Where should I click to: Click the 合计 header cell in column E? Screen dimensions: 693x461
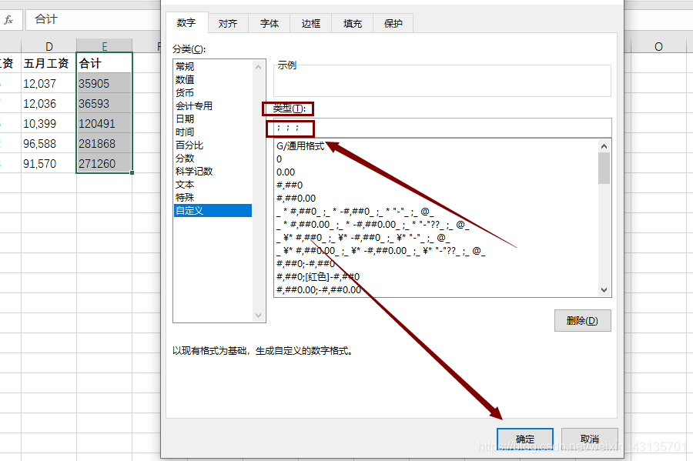click(x=104, y=63)
